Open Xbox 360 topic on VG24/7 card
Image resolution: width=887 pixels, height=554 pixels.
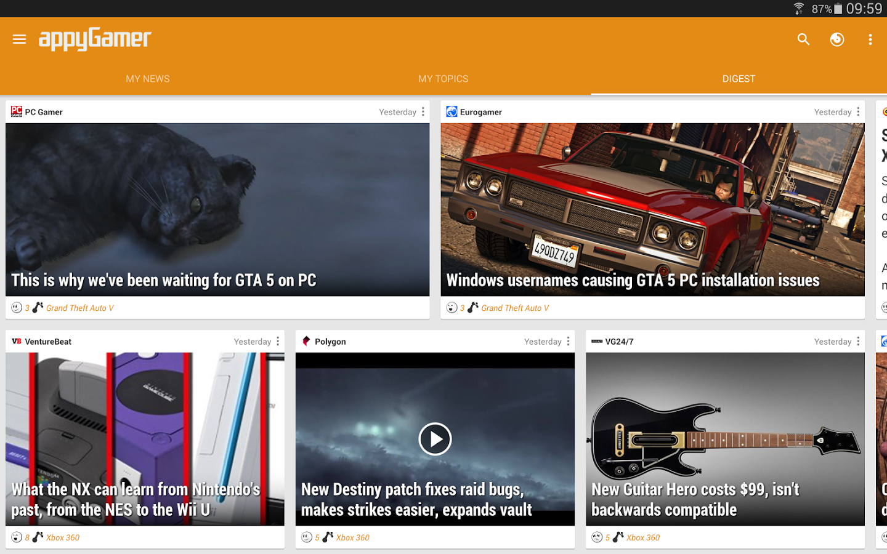643,537
